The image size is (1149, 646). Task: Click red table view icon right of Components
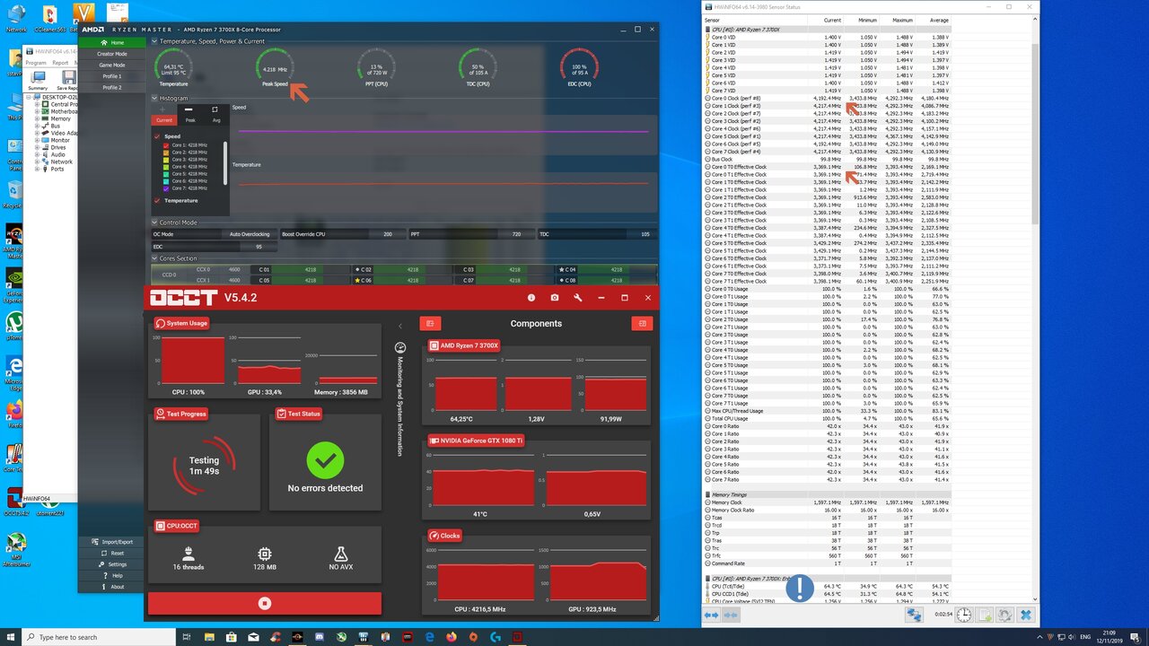click(642, 323)
